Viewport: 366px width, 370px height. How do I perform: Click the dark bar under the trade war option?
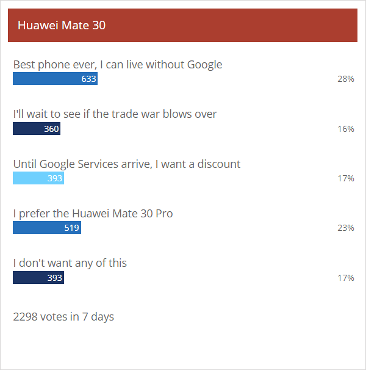[36, 129]
